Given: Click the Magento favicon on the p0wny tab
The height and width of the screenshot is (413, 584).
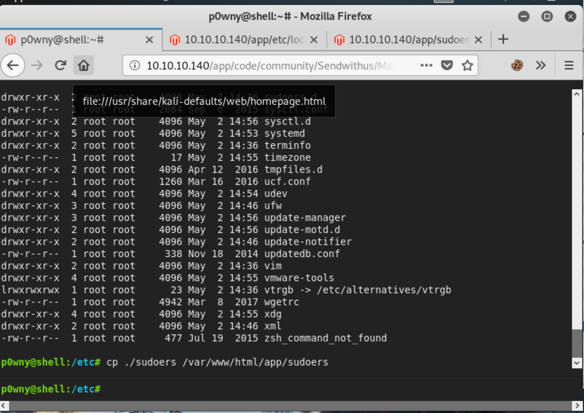Looking at the screenshot, I should (x=10, y=40).
